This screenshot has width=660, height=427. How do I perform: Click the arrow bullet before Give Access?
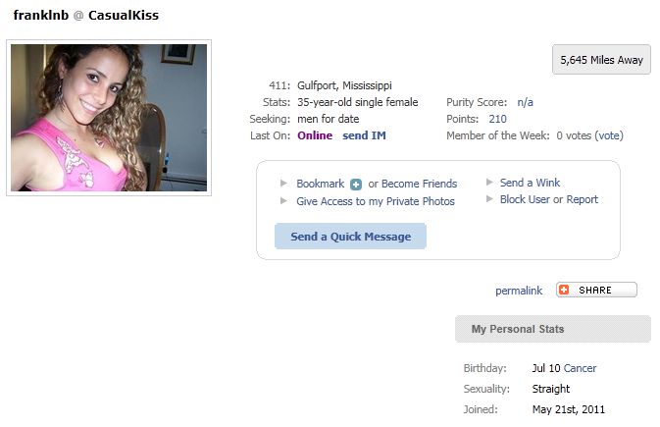pyautogui.click(x=283, y=200)
